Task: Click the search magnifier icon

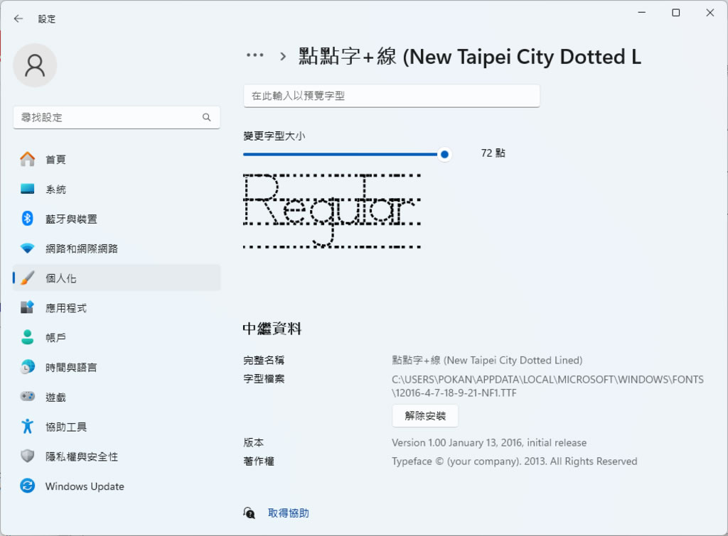Action: click(207, 117)
